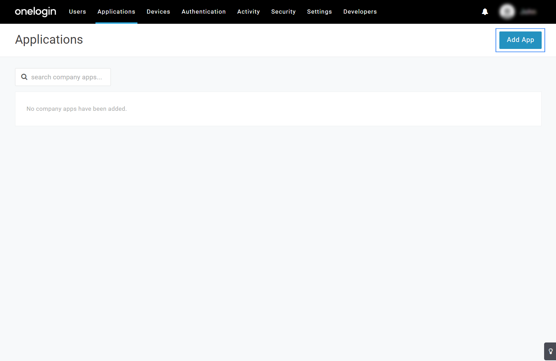
Task: Click the user profile avatar
Action: click(507, 12)
